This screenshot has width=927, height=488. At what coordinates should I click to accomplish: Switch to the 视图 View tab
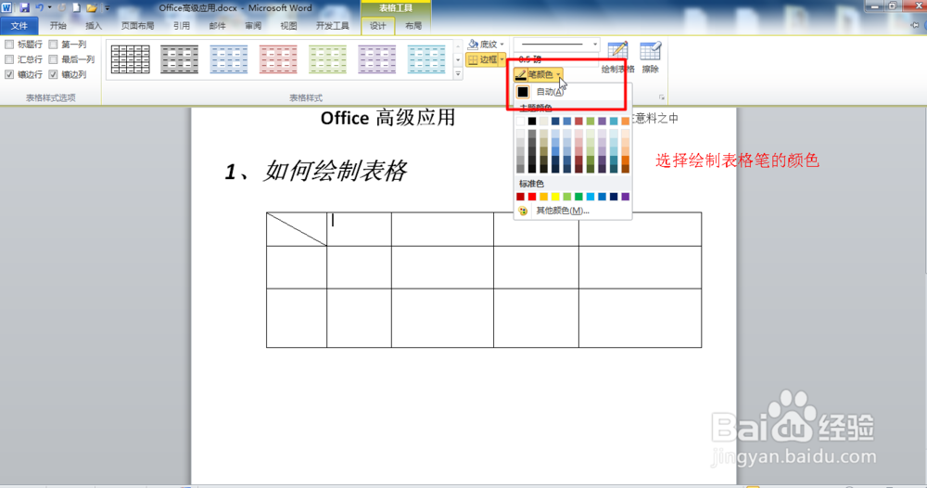coord(288,25)
